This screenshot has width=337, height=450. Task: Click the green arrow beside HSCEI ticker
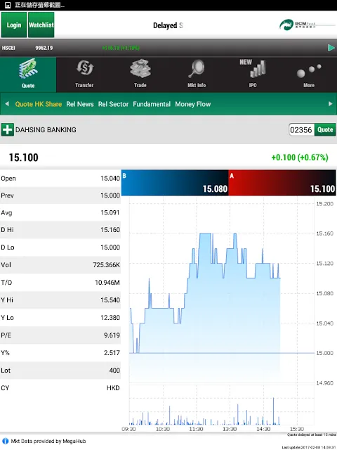[x=331, y=48]
